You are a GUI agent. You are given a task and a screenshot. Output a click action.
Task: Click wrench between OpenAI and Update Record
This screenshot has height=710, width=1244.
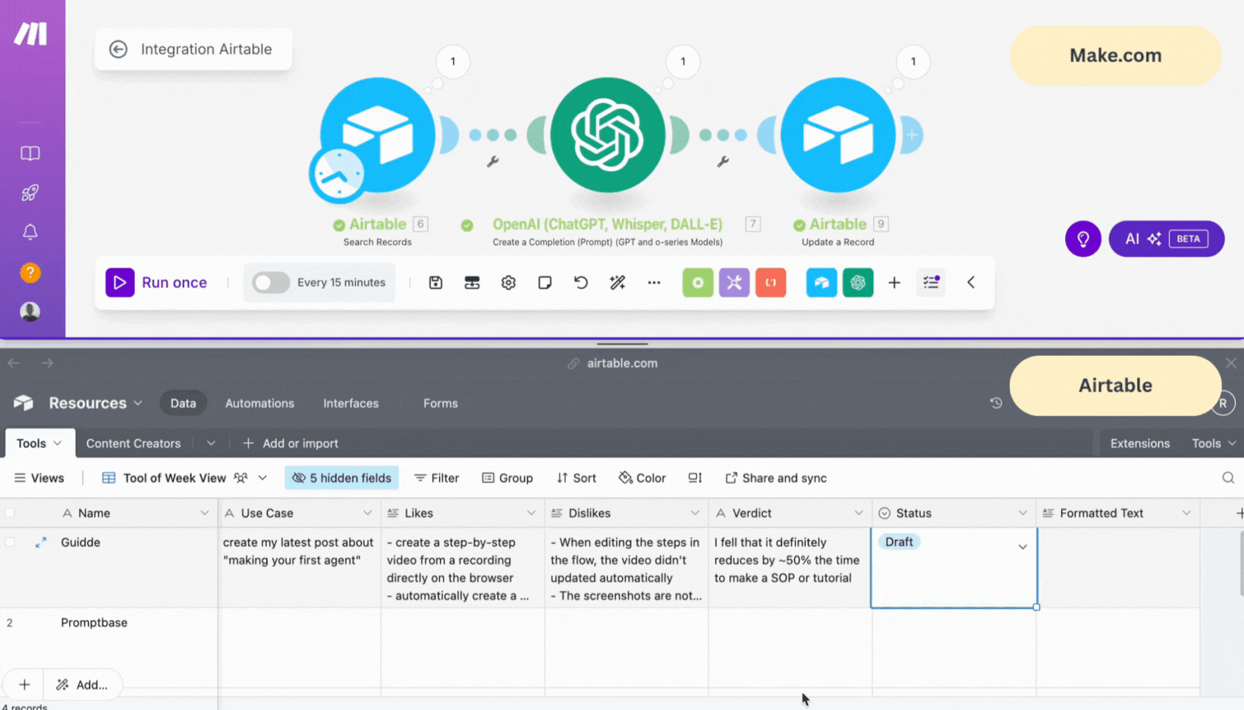(x=723, y=162)
